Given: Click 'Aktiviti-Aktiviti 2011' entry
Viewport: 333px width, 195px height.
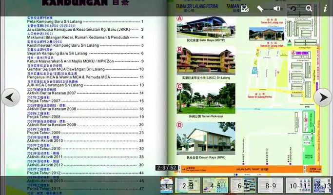Looking at the screenshot, I should pos(45,157).
